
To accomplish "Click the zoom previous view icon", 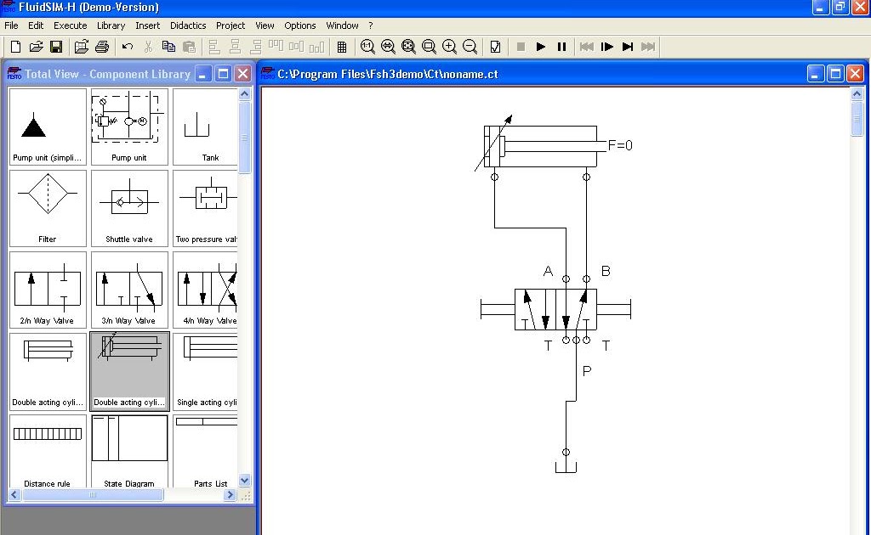I will [388, 47].
